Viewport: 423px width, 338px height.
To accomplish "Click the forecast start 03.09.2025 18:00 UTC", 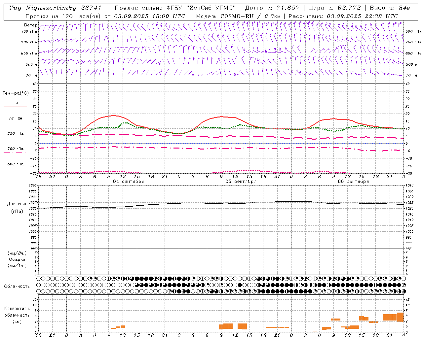I will (x=149, y=16).
